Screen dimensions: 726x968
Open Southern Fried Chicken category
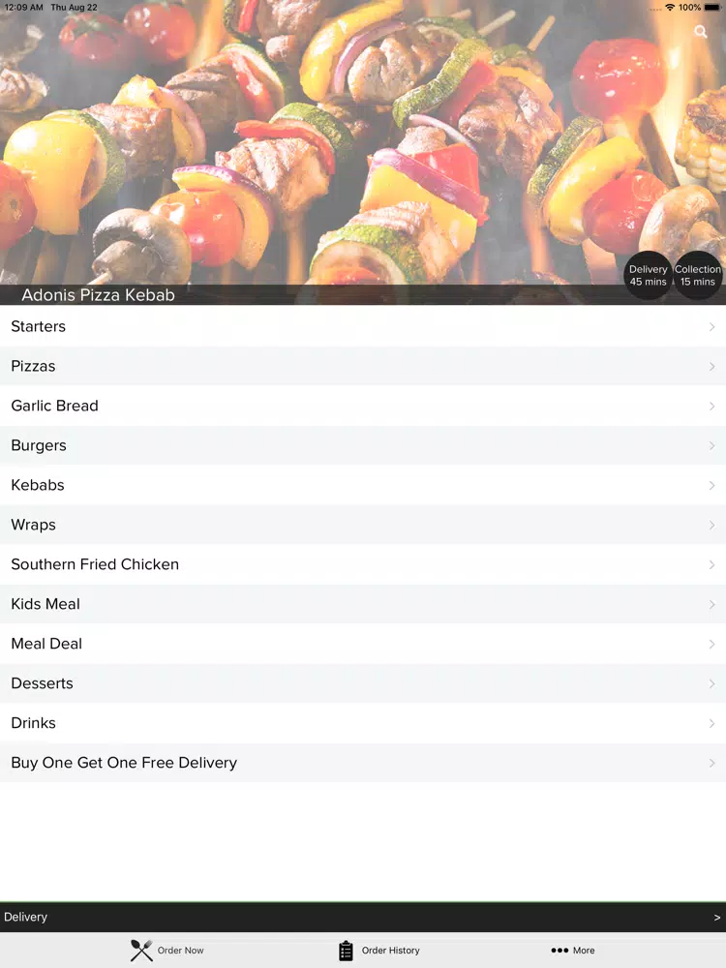[x=363, y=564]
